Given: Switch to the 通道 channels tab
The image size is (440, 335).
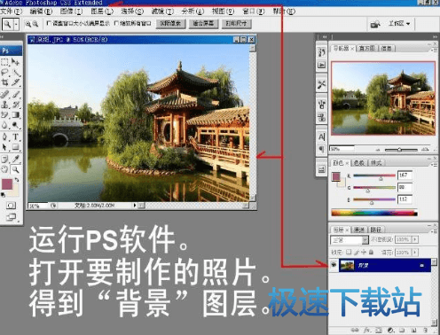Looking at the screenshot, I should (x=359, y=230).
